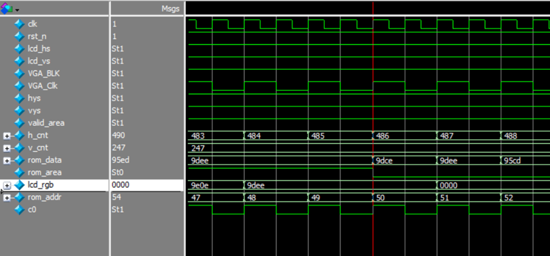The width and height of the screenshot is (550, 256).
Task: Click the valid_area signal diamond icon
Action: [19, 123]
